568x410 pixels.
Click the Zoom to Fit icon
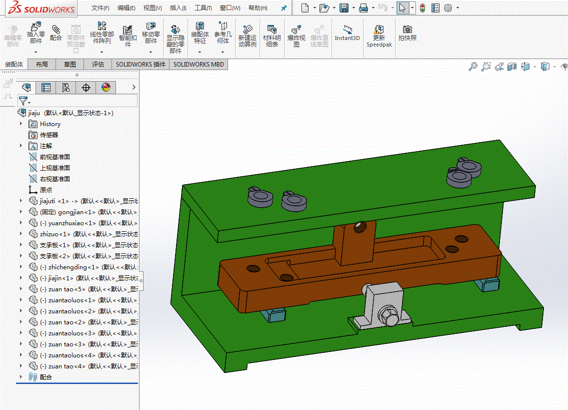coord(472,67)
